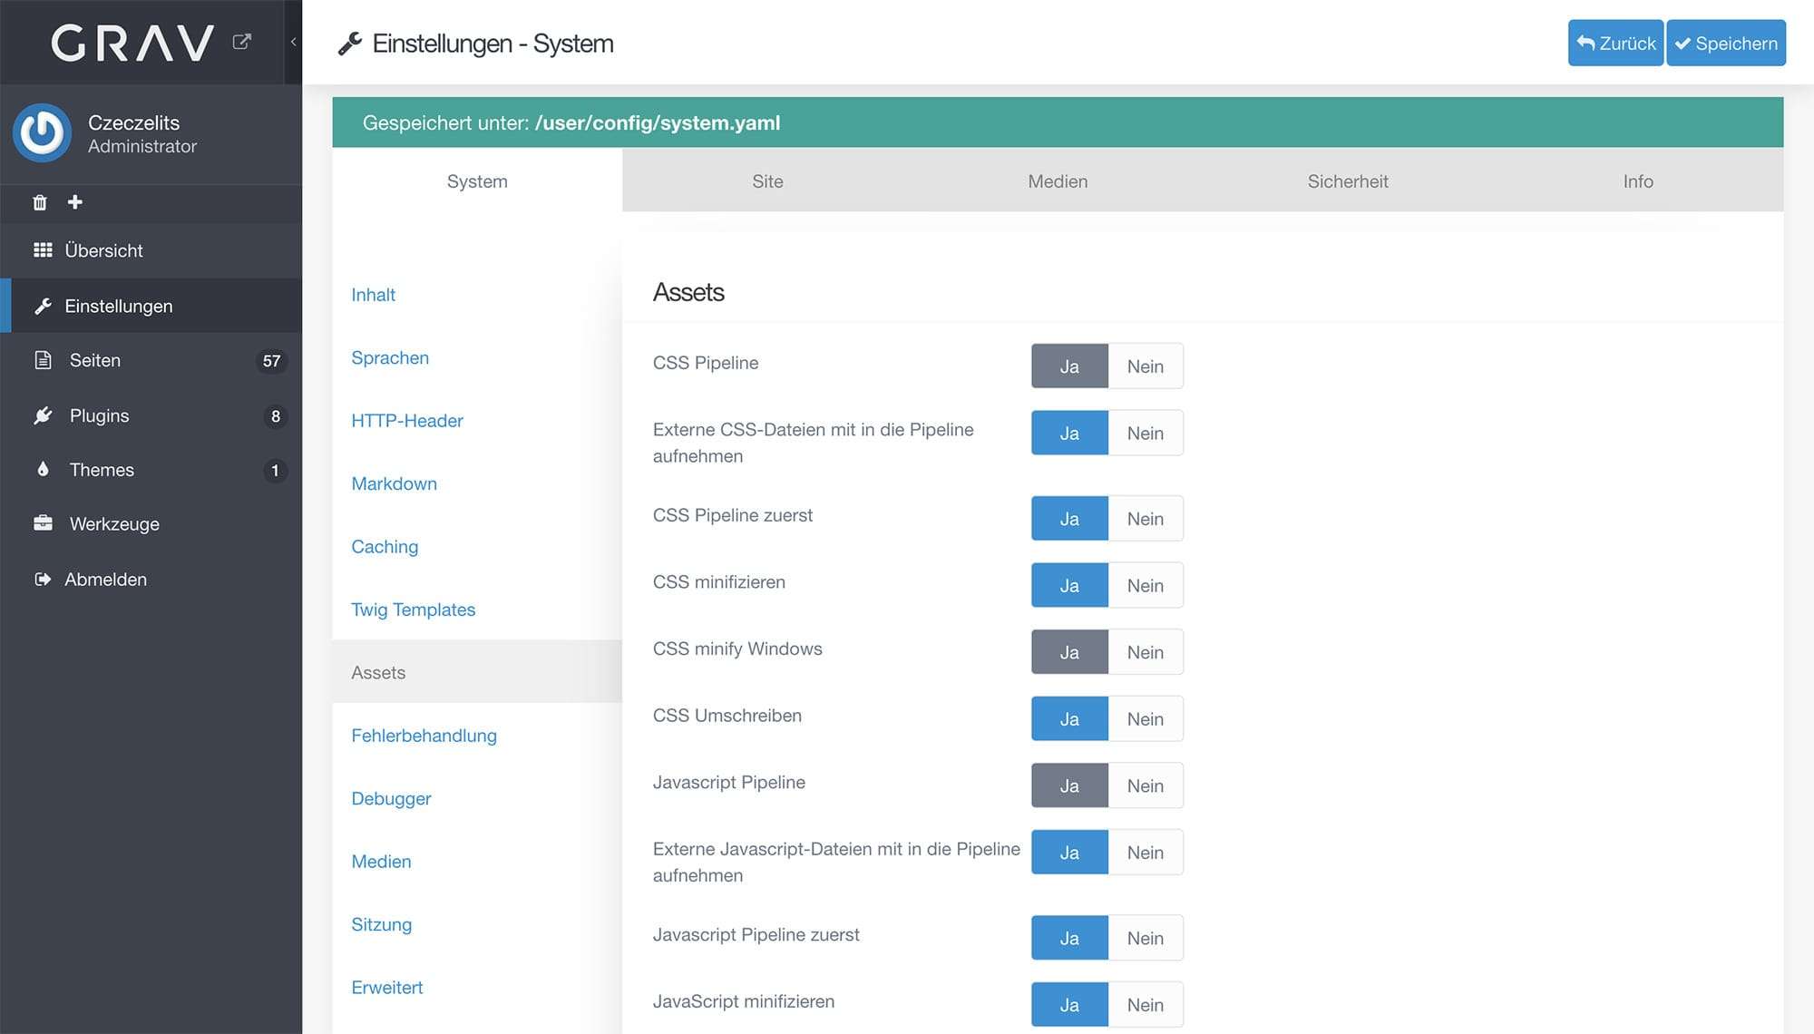Click the trash icon under the user profile

tap(40, 202)
